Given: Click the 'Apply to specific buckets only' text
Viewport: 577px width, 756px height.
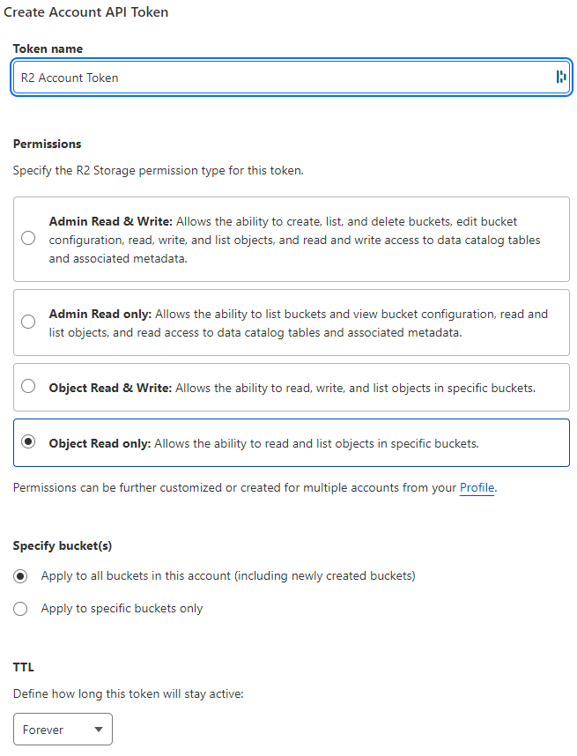Looking at the screenshot, I should 122,608.
